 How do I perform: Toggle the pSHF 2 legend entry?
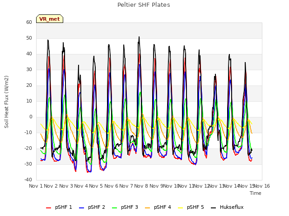[92, 207]
